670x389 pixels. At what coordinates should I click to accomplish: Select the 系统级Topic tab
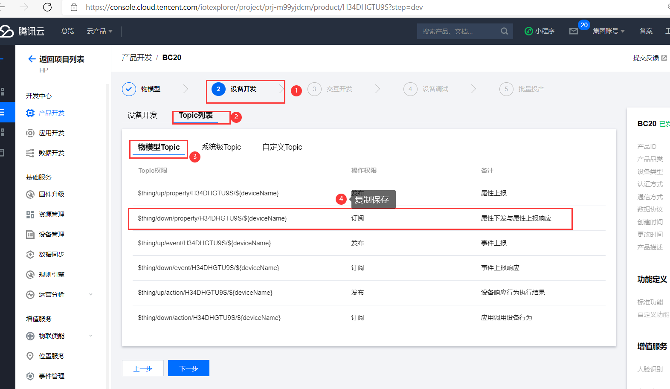coord(221,147)
